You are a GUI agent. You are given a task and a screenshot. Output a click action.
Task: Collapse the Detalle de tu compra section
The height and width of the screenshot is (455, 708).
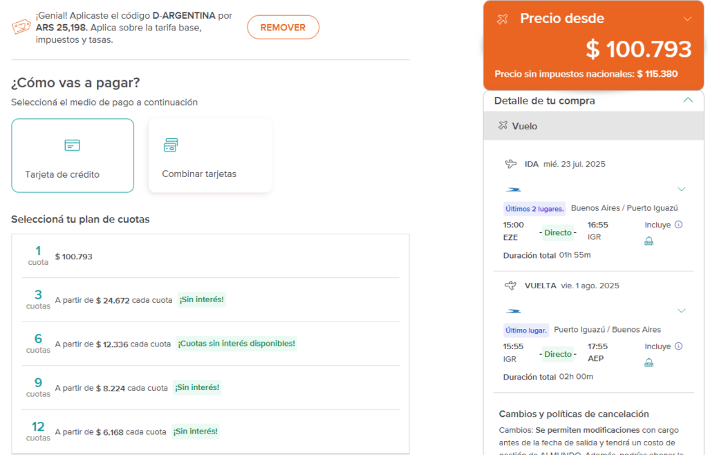(x=687, y=100)
